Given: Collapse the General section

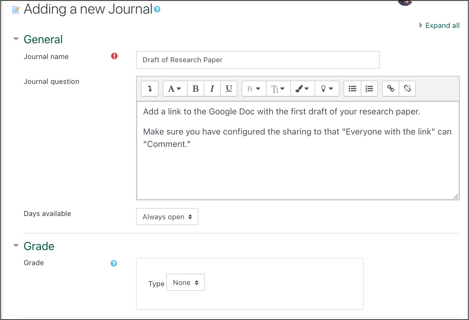Looking at the screenshot, I should (16, 39).
